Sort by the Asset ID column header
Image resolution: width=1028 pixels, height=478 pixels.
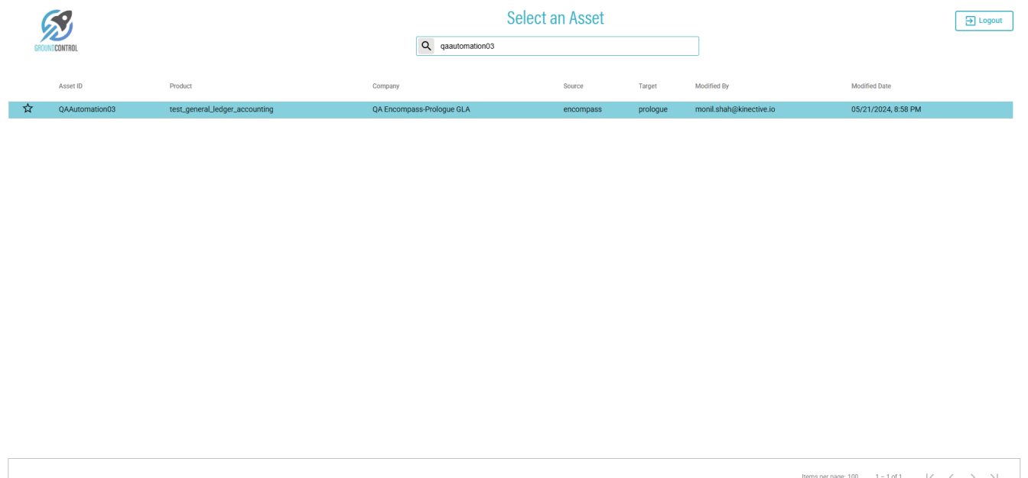click(70, 86)
